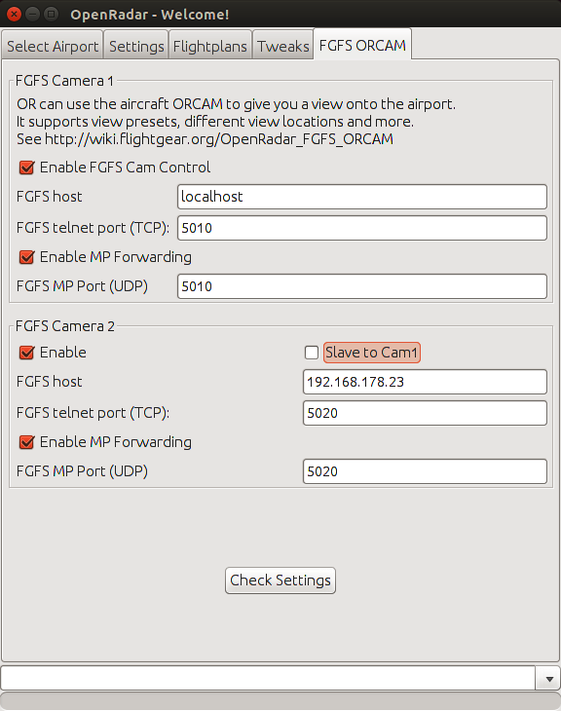The height and width of the screenshot is (711, 561).
Task: Select the FGFS ORCAM tab
Action: tap(362, 45)
